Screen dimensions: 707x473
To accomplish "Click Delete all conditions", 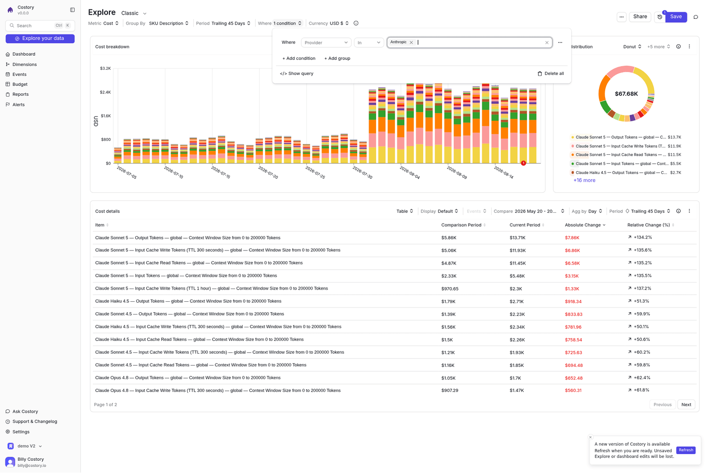I will click(x=551, y=74).
